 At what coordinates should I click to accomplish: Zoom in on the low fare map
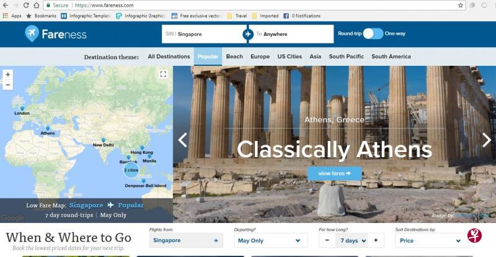click(x=7, y=74)
